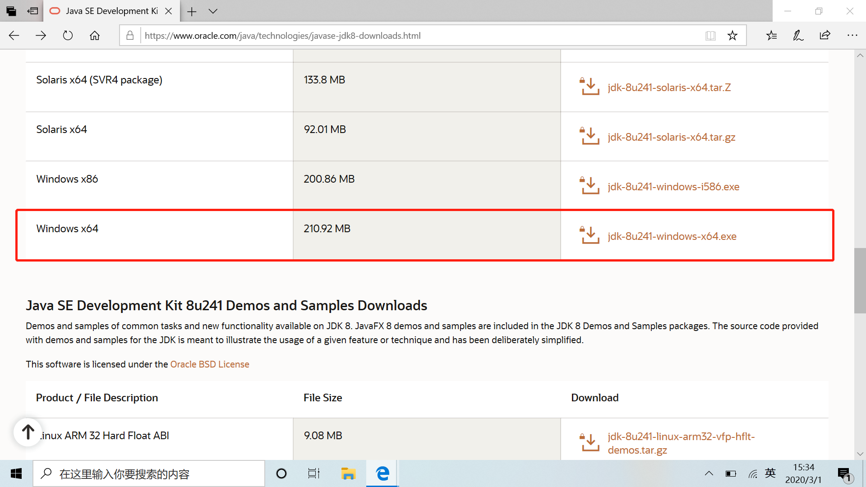Image resolution: width=866 pixels, height=487 pixels.
Task: Open the favorites hub
Action: (x=771, y=36)
